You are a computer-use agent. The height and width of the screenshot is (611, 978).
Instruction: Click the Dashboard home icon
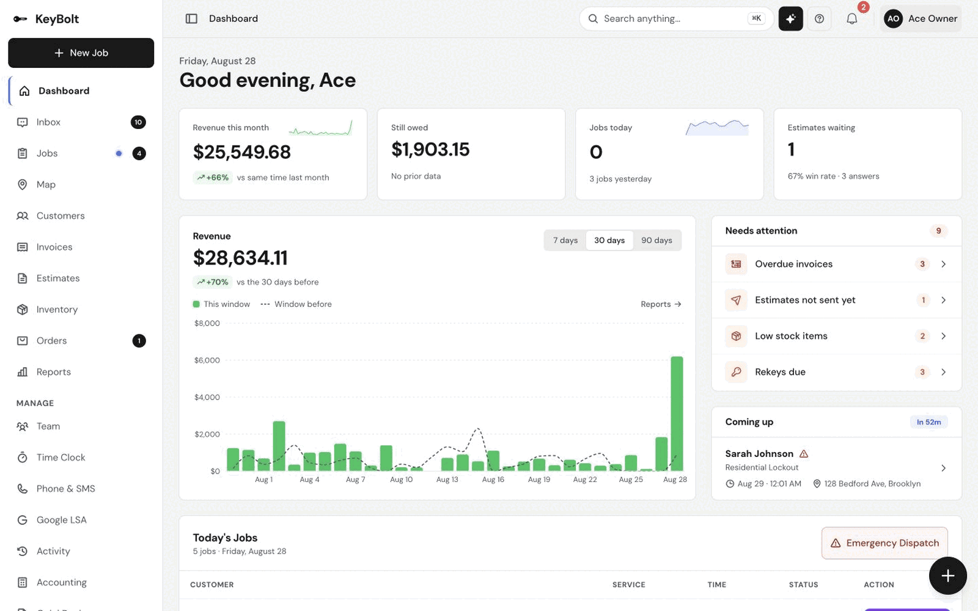click(x=24, y=91)
